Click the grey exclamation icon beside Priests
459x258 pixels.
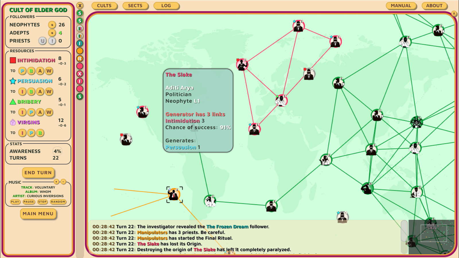click(x=52, y=41)
